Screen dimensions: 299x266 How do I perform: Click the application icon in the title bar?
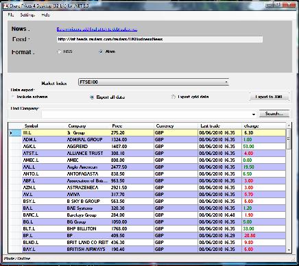pos(5,5)
